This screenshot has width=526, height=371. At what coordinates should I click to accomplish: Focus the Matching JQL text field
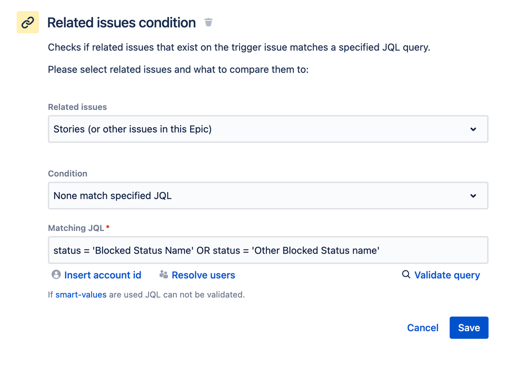(x=267, y=250)
